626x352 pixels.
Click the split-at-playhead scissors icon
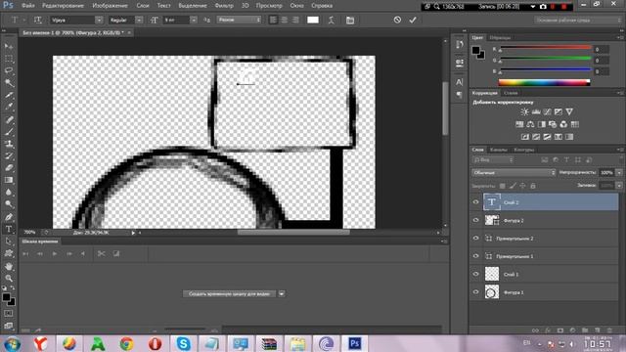[x=102, y=254]
